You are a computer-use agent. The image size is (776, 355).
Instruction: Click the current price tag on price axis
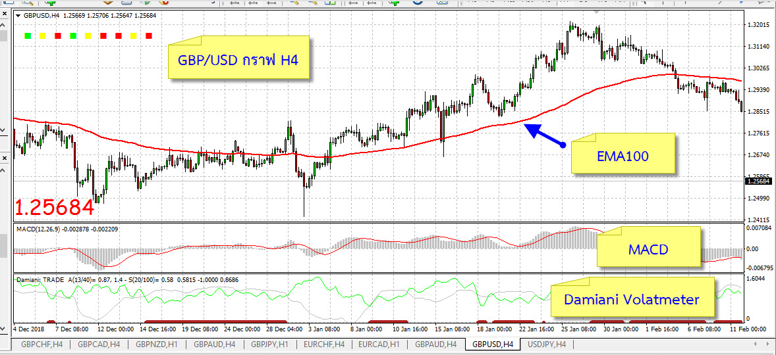pyautogui.click(x=758, y=181)
